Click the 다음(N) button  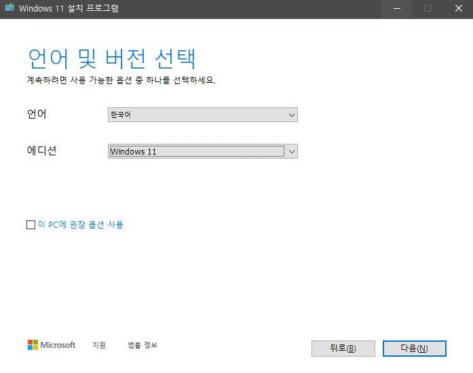pyautogui.click(x=414, y=349)
